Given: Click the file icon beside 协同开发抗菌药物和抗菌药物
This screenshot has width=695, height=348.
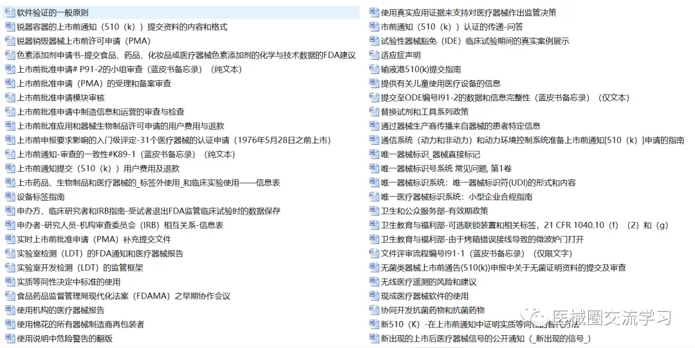Looking at the screenshot, I should click(374, 310).
